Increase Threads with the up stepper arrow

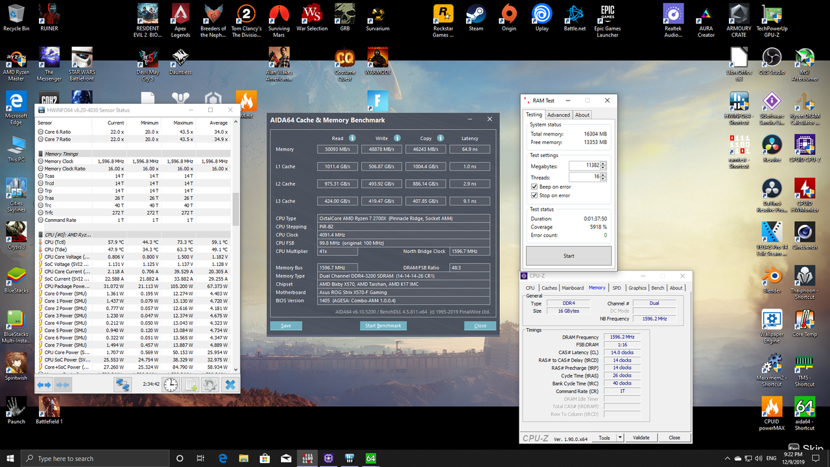602,175
